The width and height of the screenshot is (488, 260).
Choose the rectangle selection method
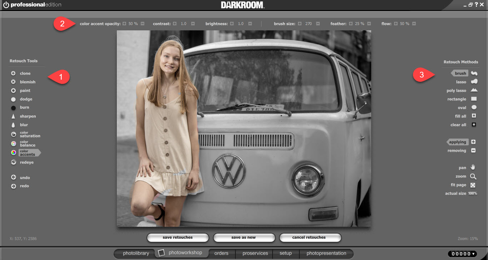(x=462, y=99)
